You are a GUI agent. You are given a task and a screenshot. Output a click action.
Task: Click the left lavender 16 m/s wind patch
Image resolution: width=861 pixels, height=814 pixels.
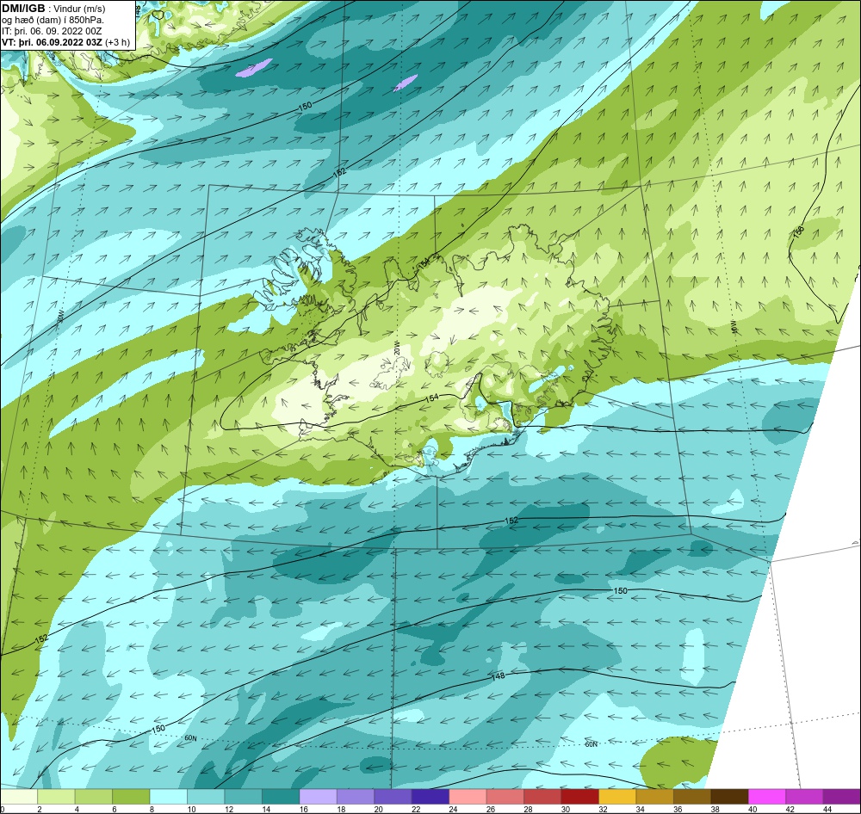(253, 67)
